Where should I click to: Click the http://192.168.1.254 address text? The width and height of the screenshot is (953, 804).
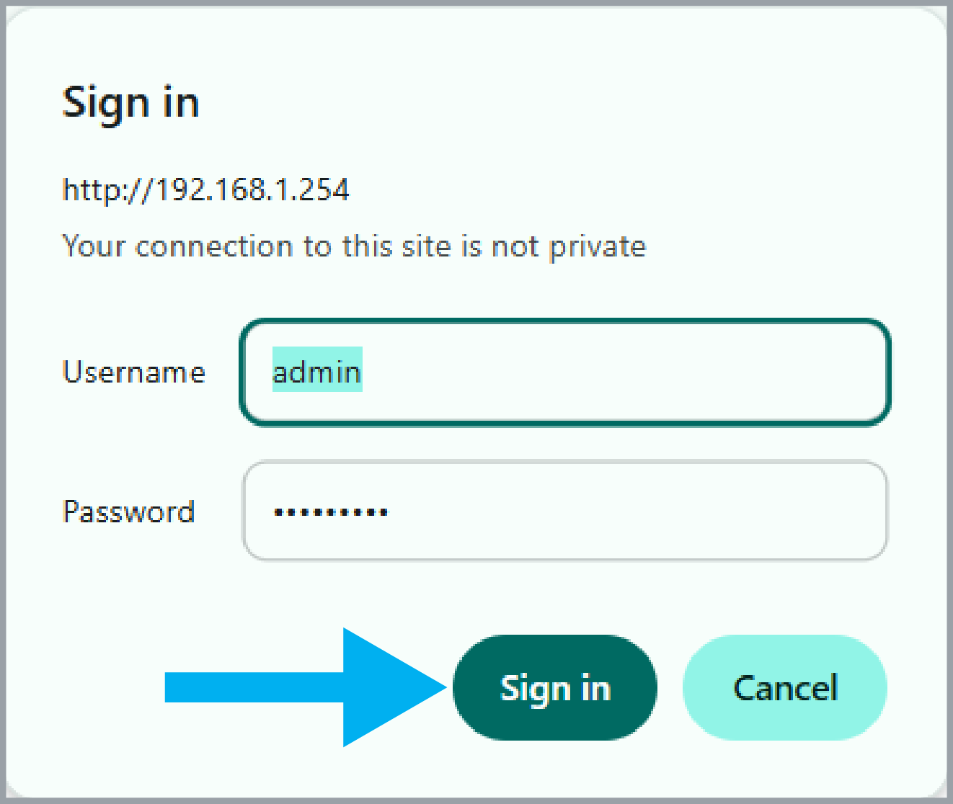[206, 189]
